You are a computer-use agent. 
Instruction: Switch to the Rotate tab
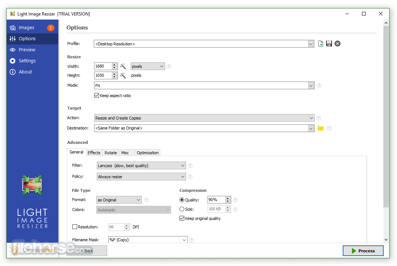point(111,153)
